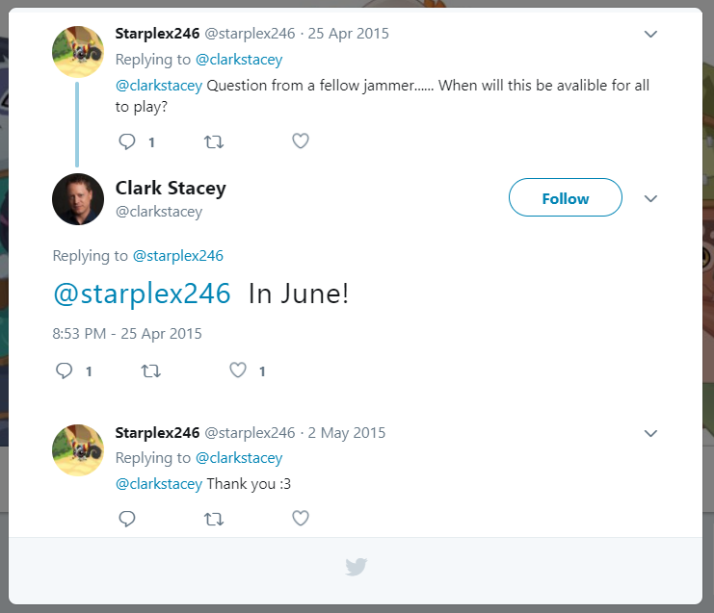
Task: Click Clark Stacey's profile photo
Action: [78, 199]
